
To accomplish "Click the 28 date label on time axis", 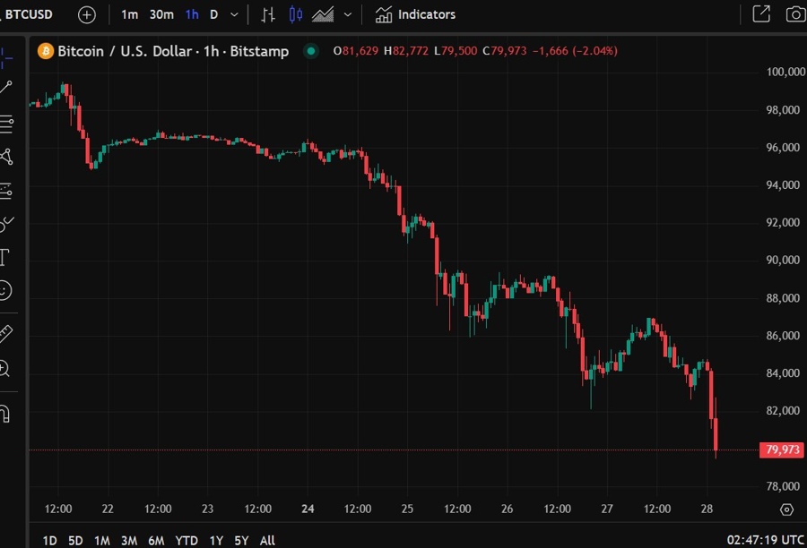I will pos(707,509).
